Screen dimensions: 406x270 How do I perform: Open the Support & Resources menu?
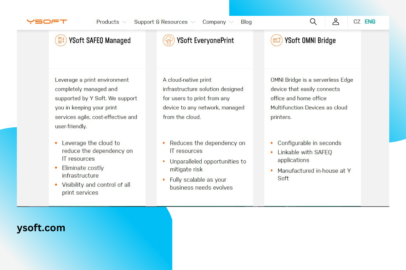click(x=161, y=22)
